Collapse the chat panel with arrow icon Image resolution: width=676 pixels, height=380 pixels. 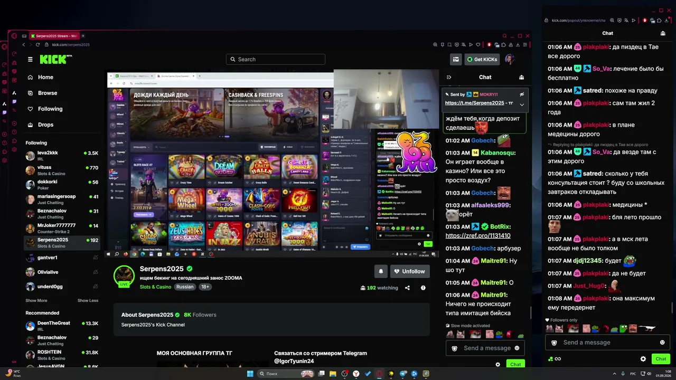(449, 77)
